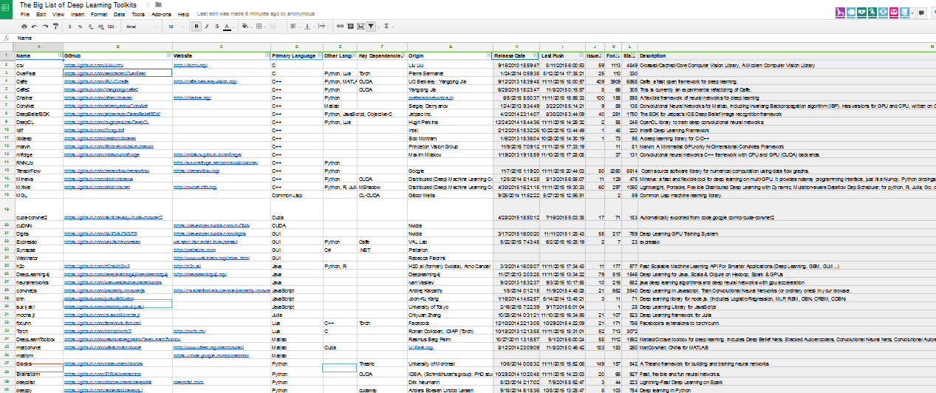The width and height of the screenshot is (936, 393).
Task: Open the Name column filter dropdown
Action: 60,55
